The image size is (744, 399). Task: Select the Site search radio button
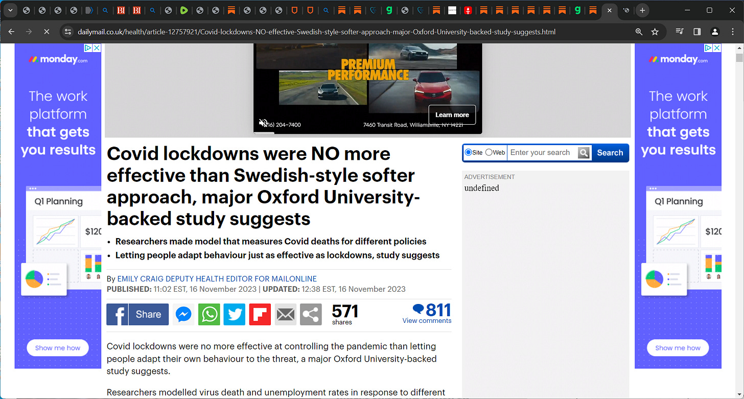468,152
